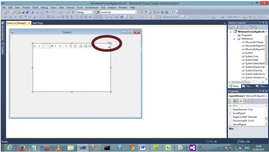Click report viewer First Page arrow
Screen dimensions: 269x152
35,46
